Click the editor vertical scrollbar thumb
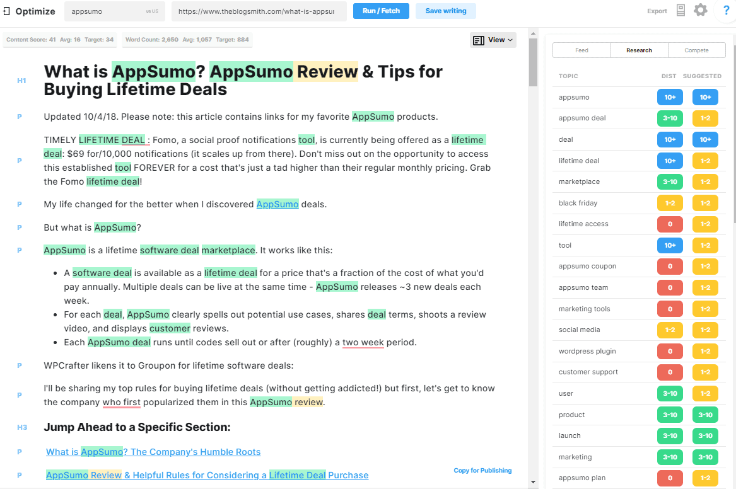736x489 pixels. (533, 62)
